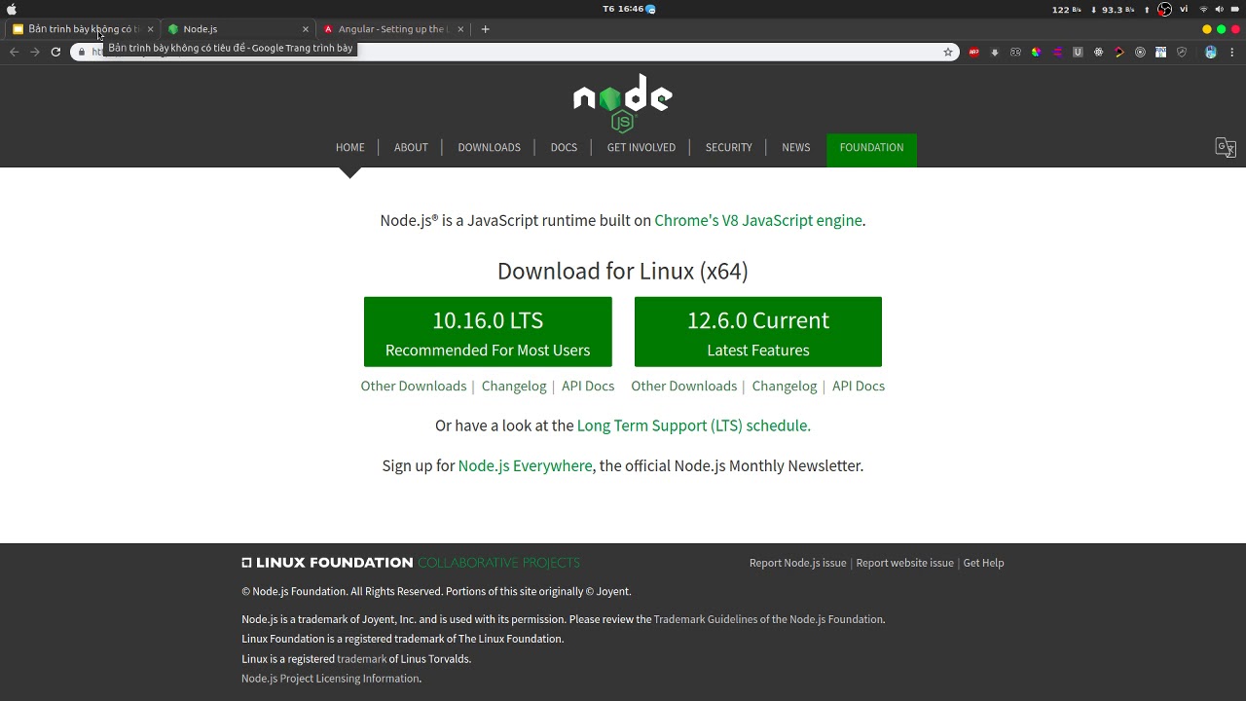Open the Get Help footer link

983,563
